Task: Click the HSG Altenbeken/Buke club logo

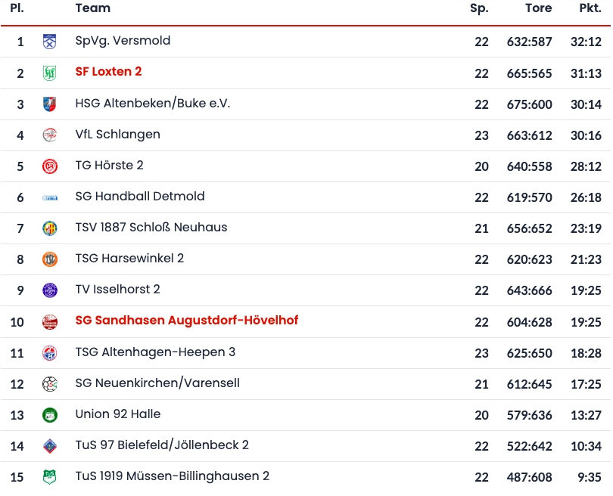Action: tap(50, 104)
